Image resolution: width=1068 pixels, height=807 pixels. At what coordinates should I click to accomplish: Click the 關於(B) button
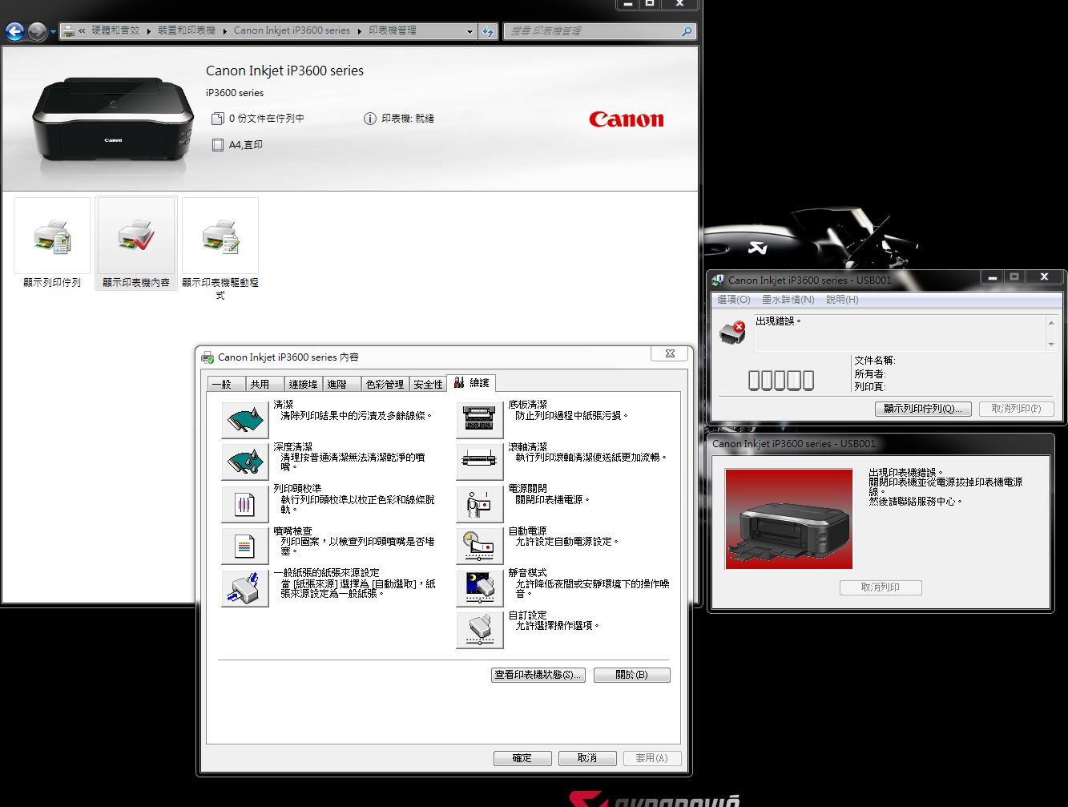pyautogui.click(x=632, y=675)
